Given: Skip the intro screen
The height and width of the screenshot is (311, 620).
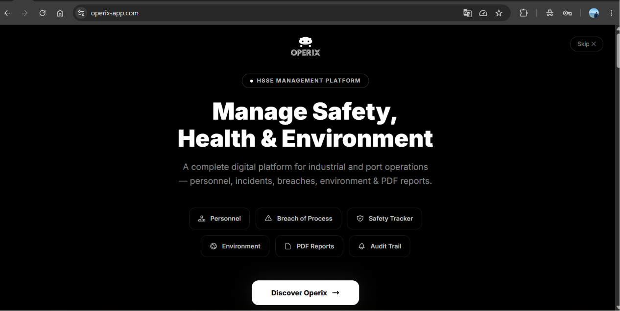Looking at the screenshot, I should 587,44.
